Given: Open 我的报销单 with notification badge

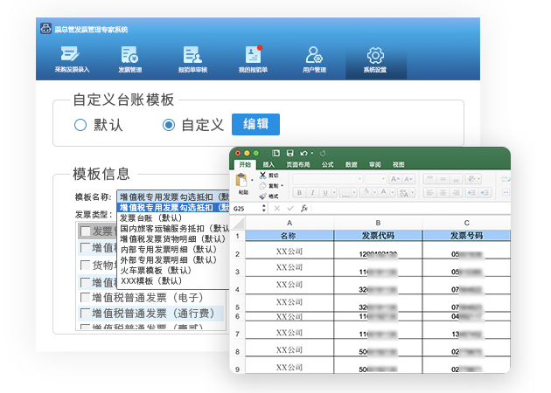Looking at the screenshot, I should pyautogui.click(x=253, y=57).
